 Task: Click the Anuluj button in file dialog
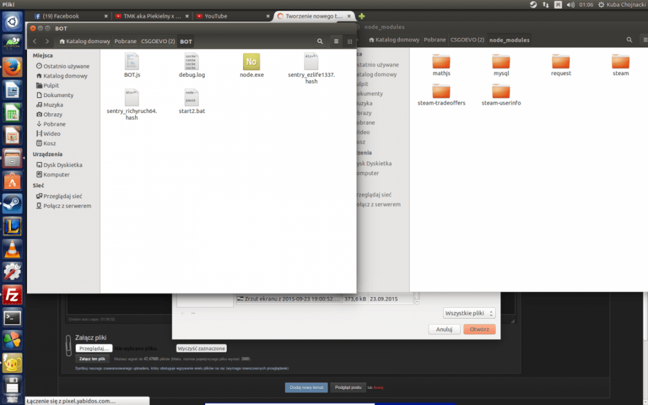click(444, 329)
